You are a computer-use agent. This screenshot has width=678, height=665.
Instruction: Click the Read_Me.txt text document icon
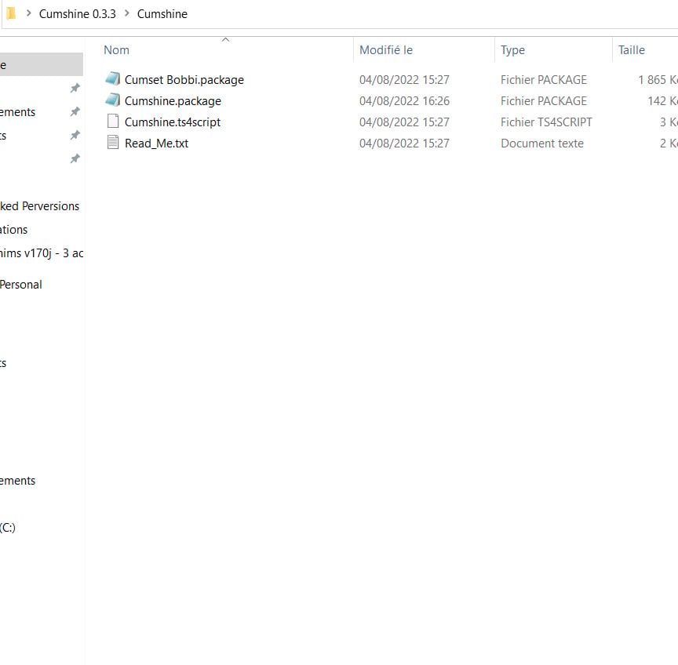(x=113, y=143)
